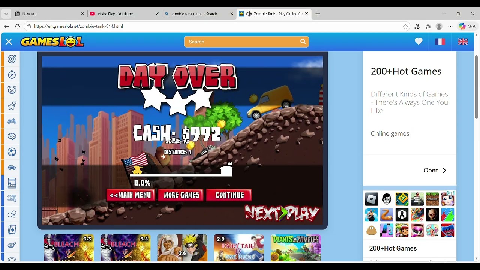Close the sidebar with the X icon
The image size is (480, 270).
coord(9,42)
